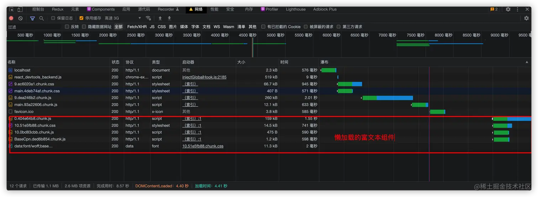Click the 过滤 filter text field
The height and width of the screenshot is (197, 538).
tap(34, 27)
